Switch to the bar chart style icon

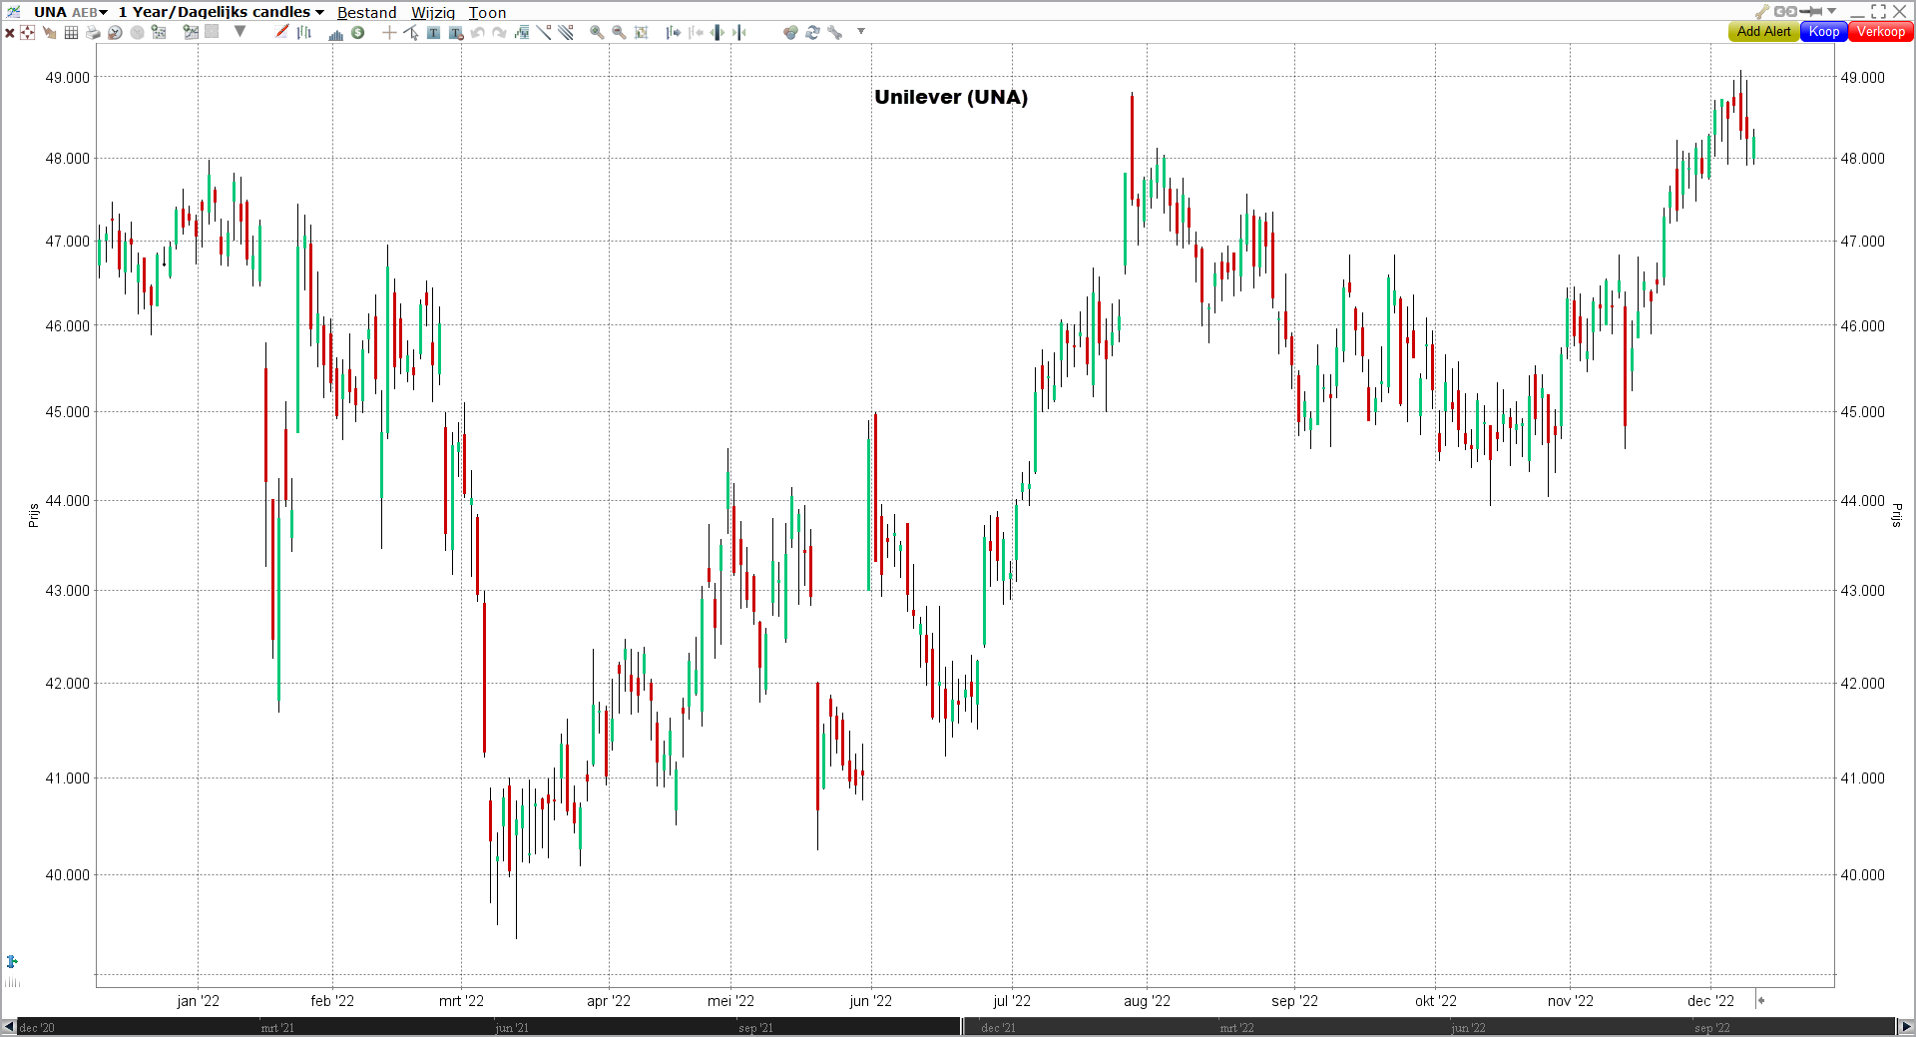304,32
